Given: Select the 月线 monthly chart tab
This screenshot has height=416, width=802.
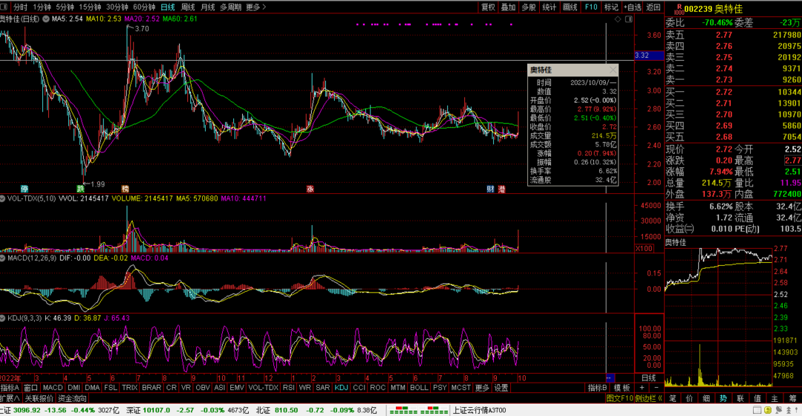Looking at the screenshot, I should coord(208,7).
